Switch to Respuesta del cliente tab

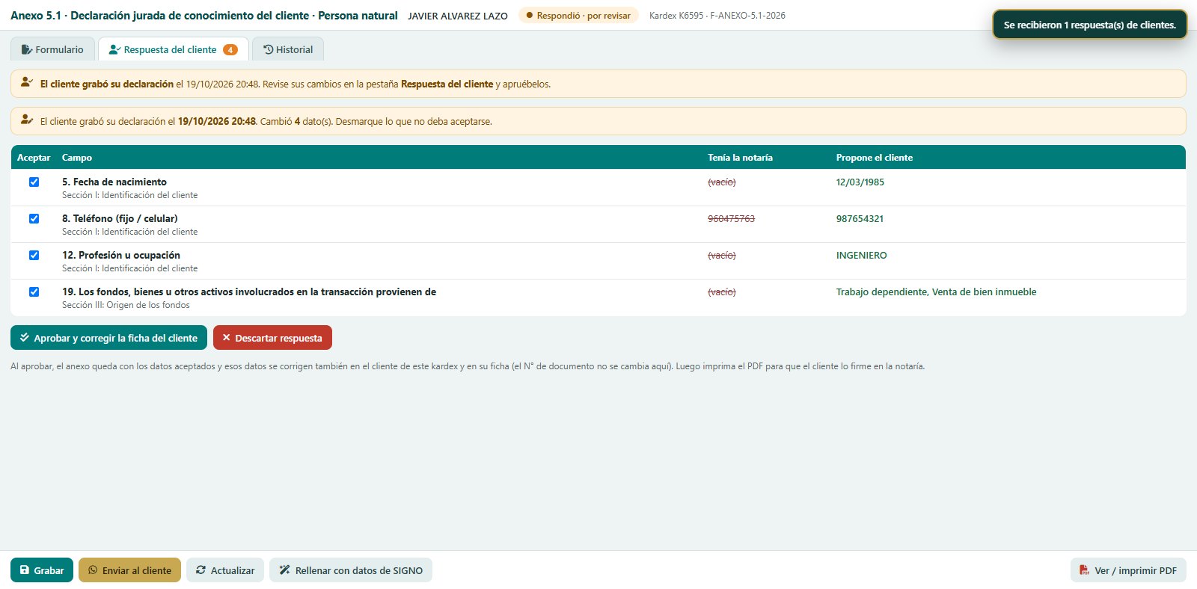(x=173, y=49)
